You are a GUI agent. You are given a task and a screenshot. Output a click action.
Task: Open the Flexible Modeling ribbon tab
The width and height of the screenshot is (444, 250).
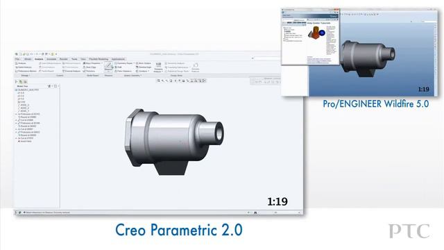pos(99,59)
